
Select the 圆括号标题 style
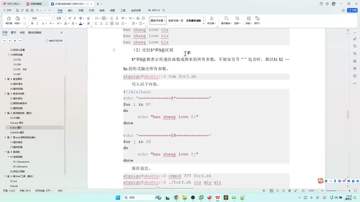(x=158, y=20)
